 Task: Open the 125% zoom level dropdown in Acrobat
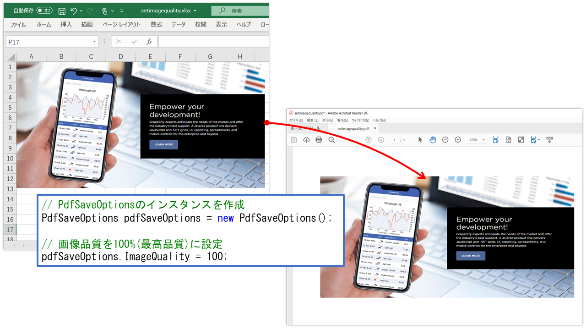coord(483,140)
